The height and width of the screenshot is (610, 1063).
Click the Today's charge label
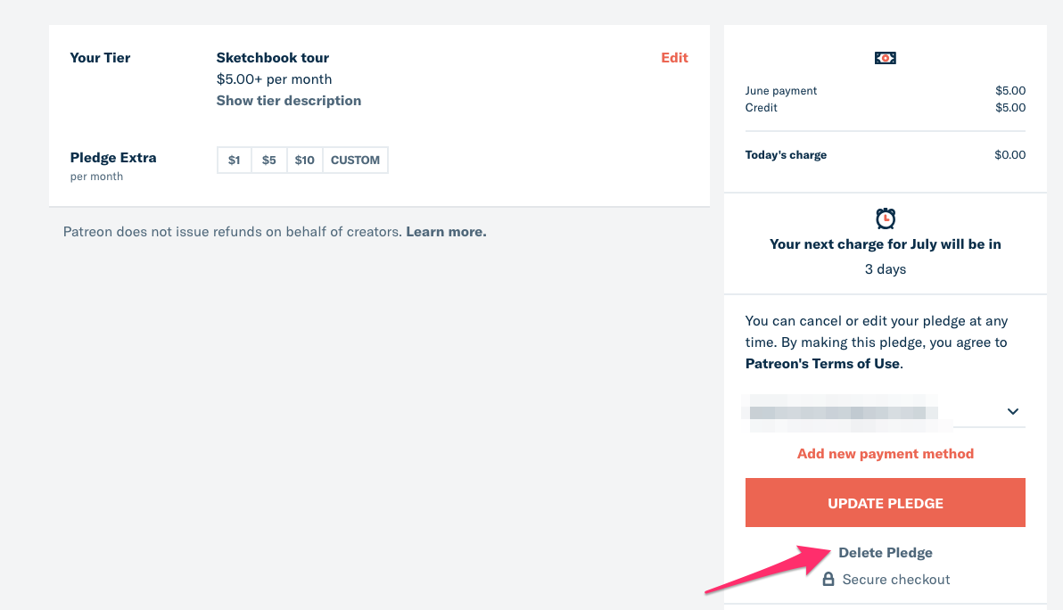(786, 155)
